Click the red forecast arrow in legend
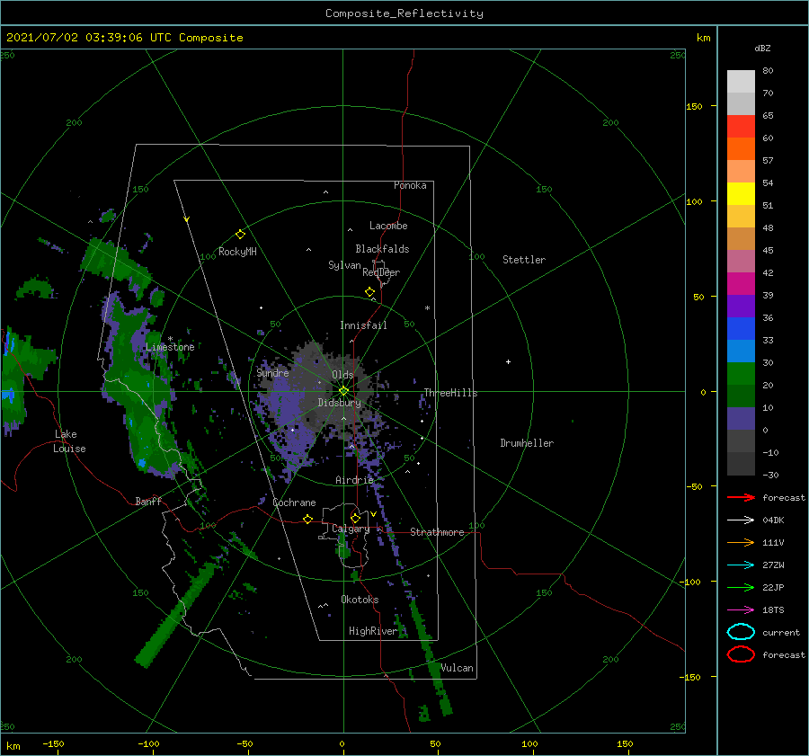This screenshot has height=756, width=809. click(741, 497)
